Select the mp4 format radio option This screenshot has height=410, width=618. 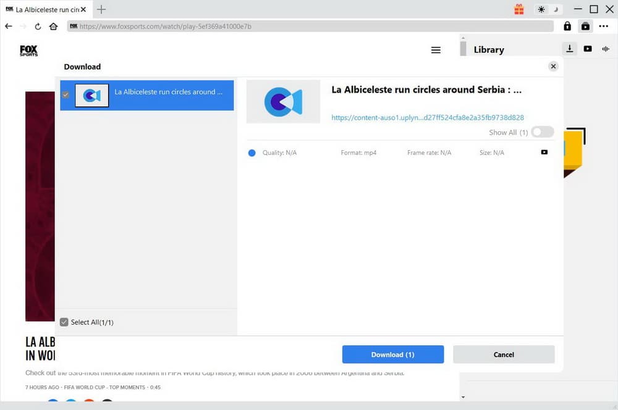(252, 153)
